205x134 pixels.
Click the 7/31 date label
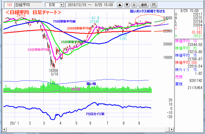[123, 39]
